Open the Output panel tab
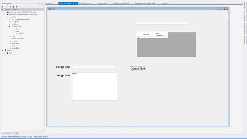Image resolution: width=247 pixels, height=139 pixels. 30,136
